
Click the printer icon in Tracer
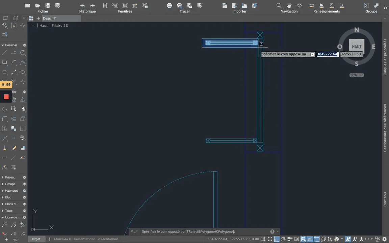click(170, 5)
